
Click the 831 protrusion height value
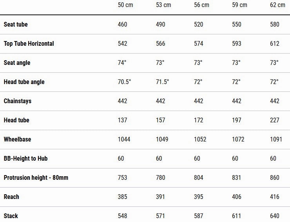click(x=237, y=177)
